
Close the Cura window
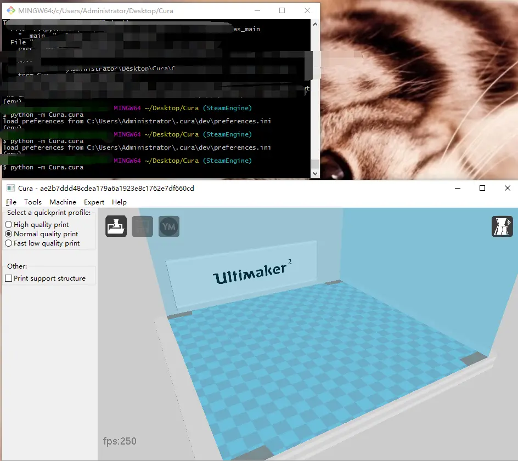[508, 188]
